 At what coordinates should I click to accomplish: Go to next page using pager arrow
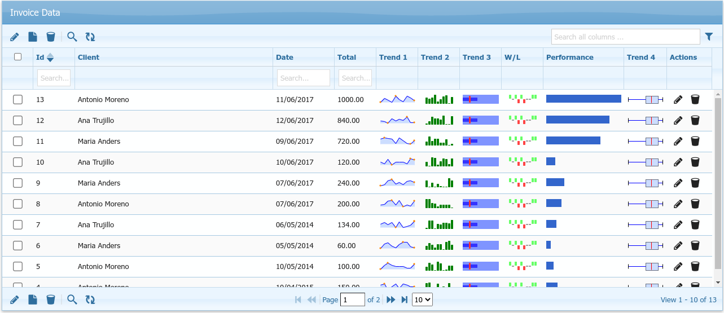(390, 300)
